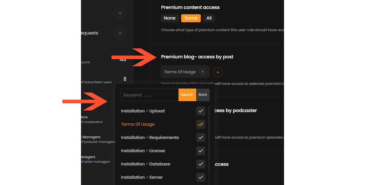The image size is (365, 185).
Task: Select the All premium access option
Action: (209, 18)
